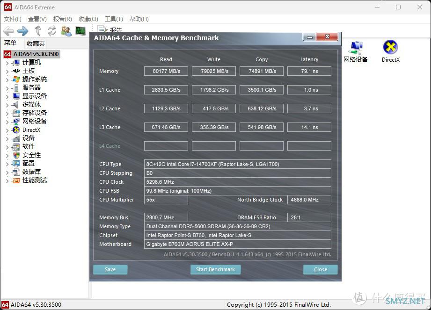Open the large DirectX icon in right pane
The height and width of the screenshot is (310, 431).
[x=391, y=51]
